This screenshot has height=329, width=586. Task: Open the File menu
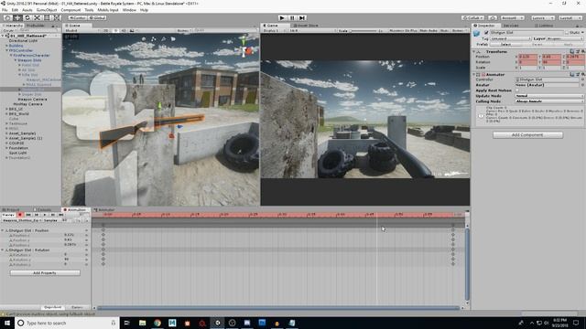point(5,10)
